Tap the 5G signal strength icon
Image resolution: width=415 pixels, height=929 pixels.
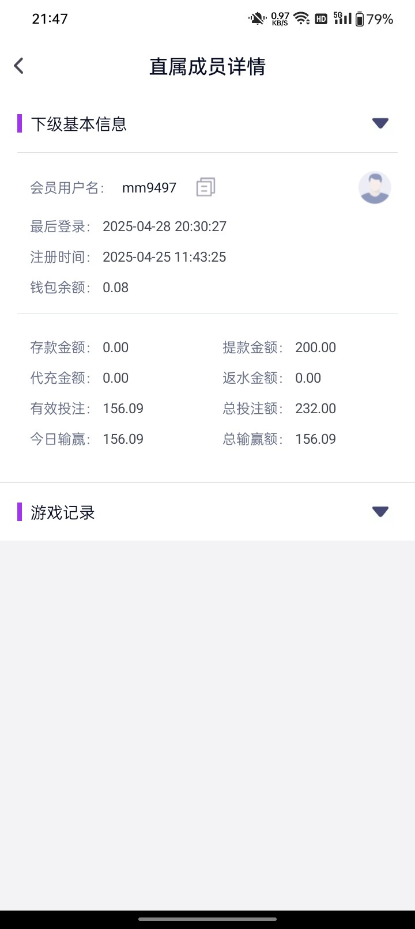pos(342,18)
